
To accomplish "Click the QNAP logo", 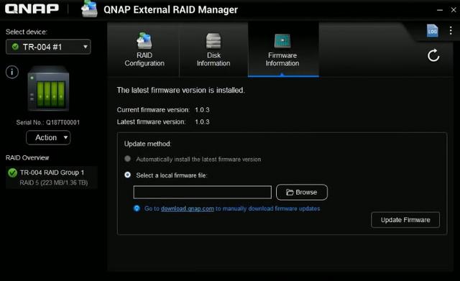I will (32, 9).
